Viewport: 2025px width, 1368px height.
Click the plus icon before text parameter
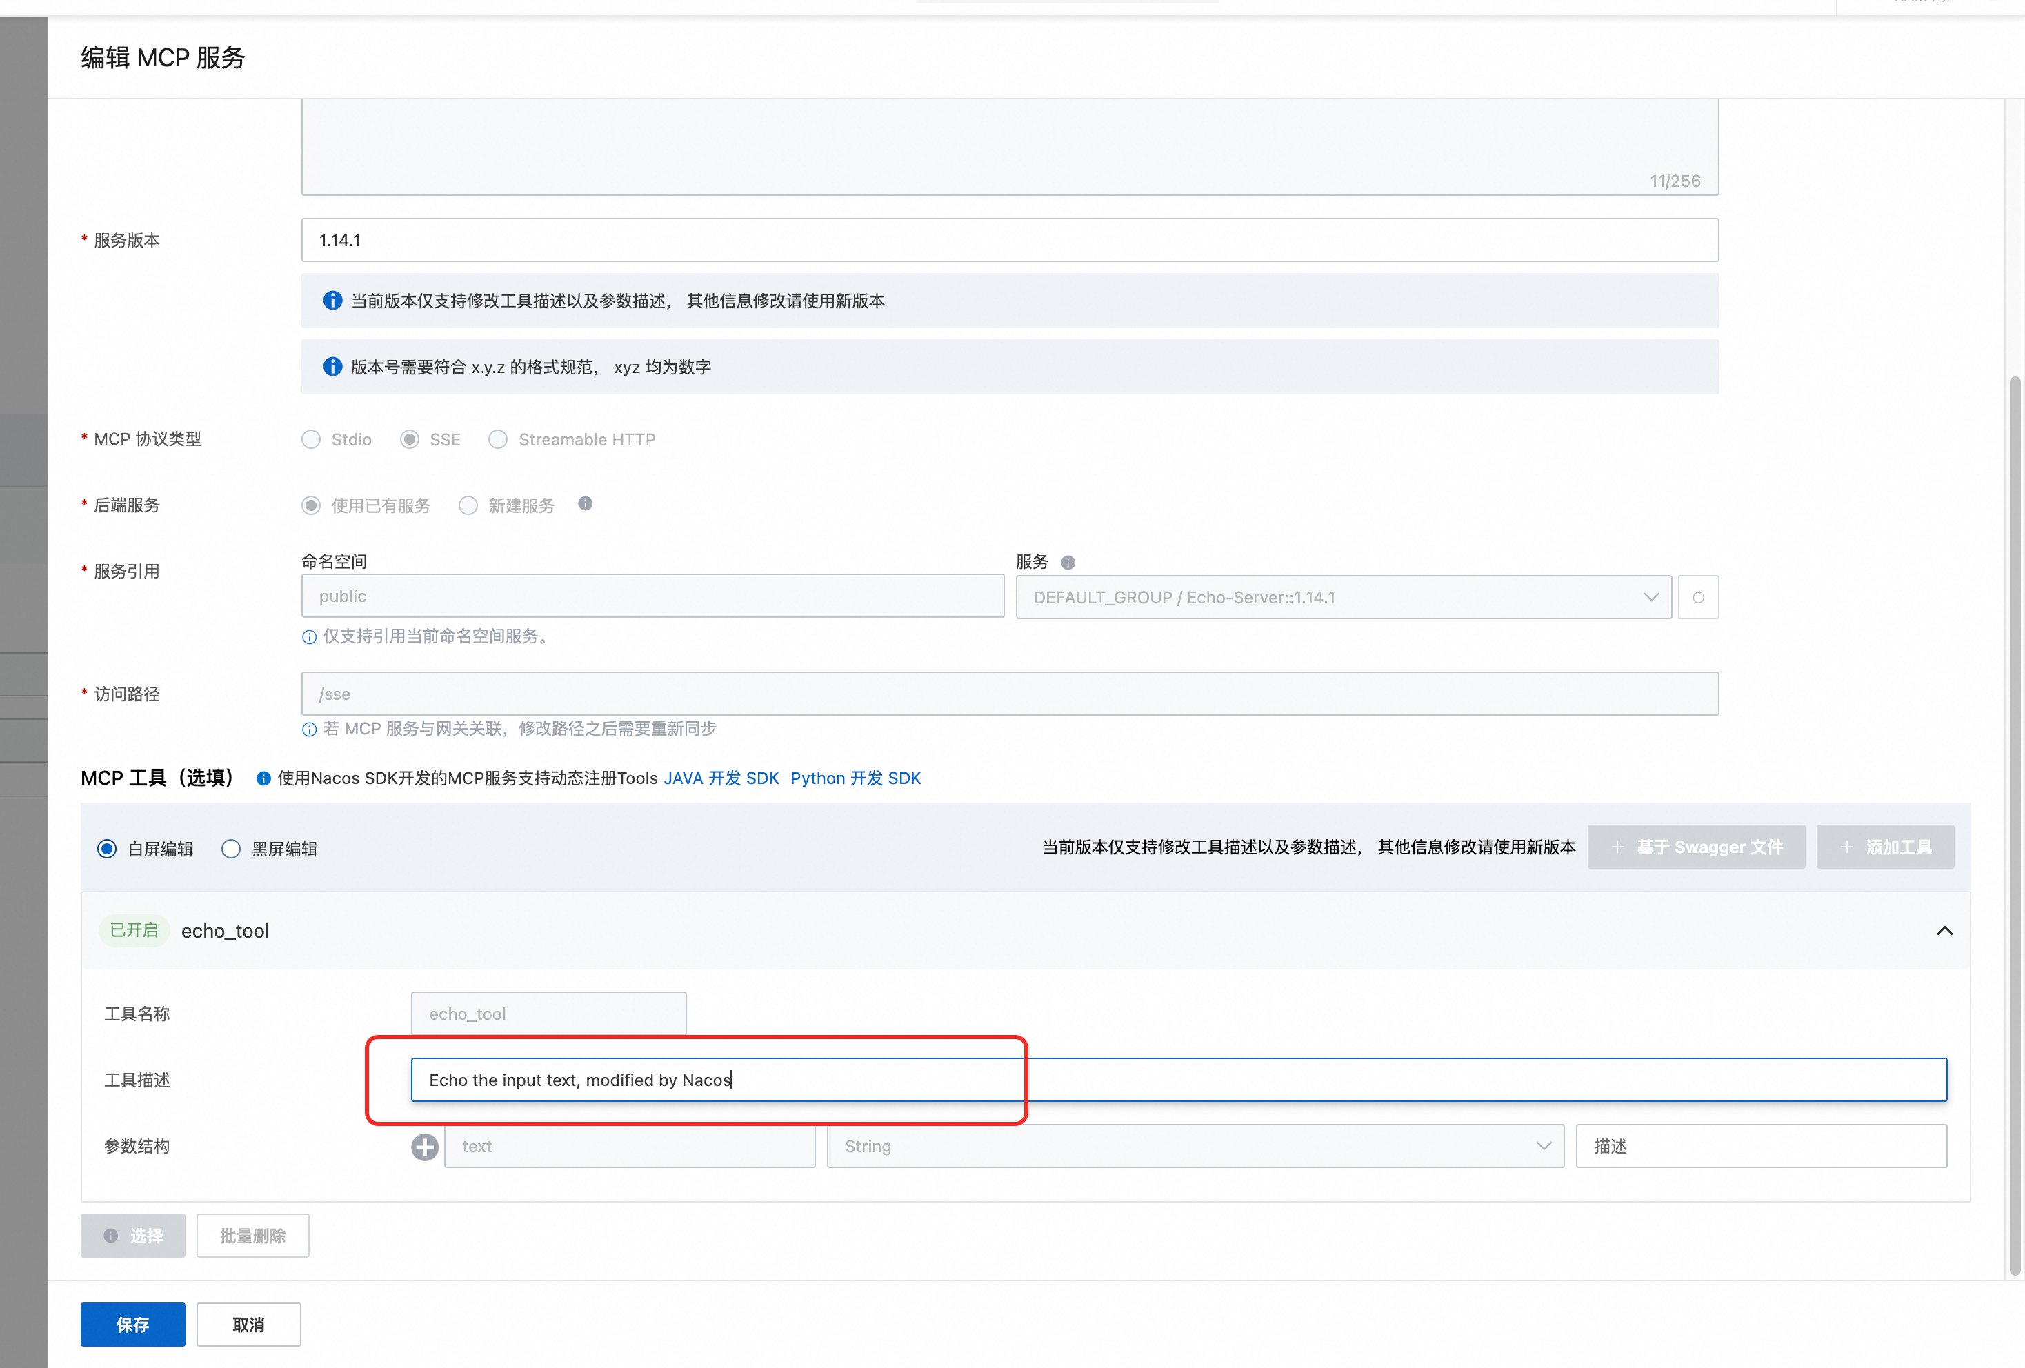[424, 1147]
